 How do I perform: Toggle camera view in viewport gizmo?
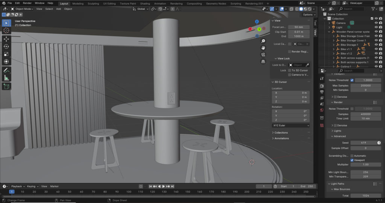click(263, 55)
